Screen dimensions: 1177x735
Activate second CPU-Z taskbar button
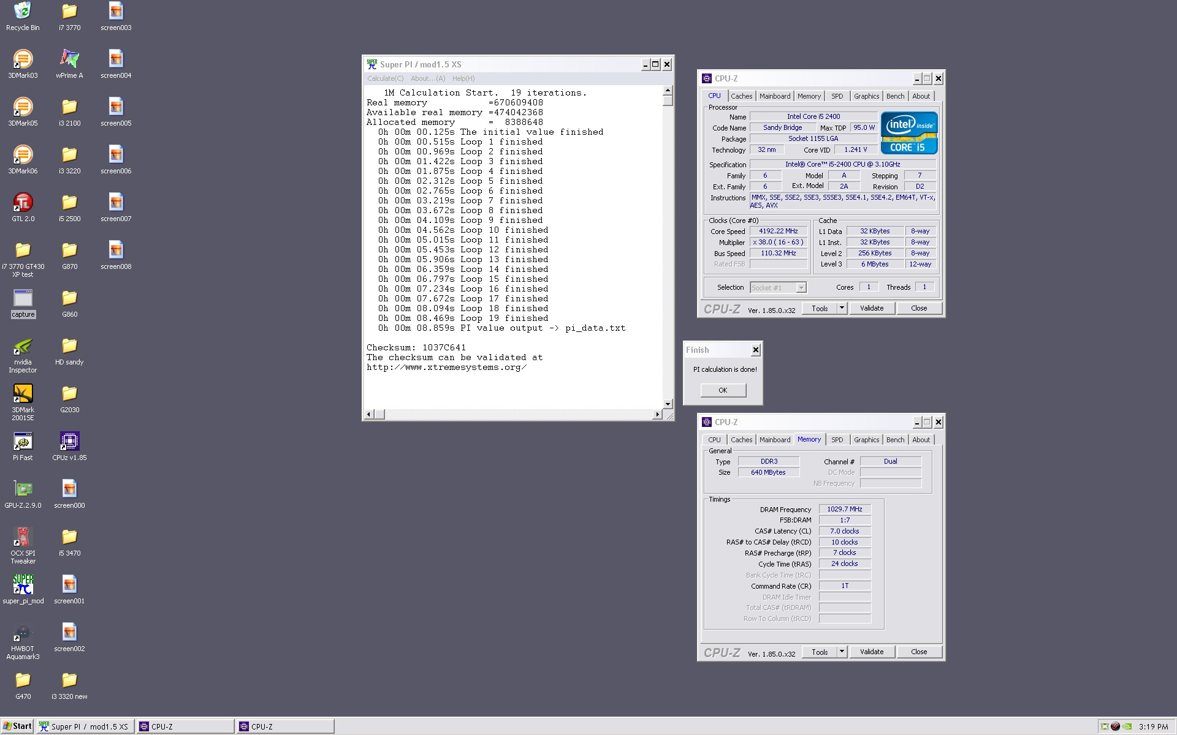pos(286,726)
